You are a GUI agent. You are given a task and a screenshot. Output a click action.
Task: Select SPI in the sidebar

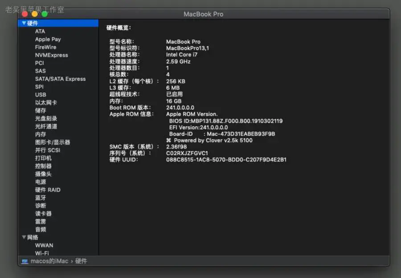coord(39,87)
